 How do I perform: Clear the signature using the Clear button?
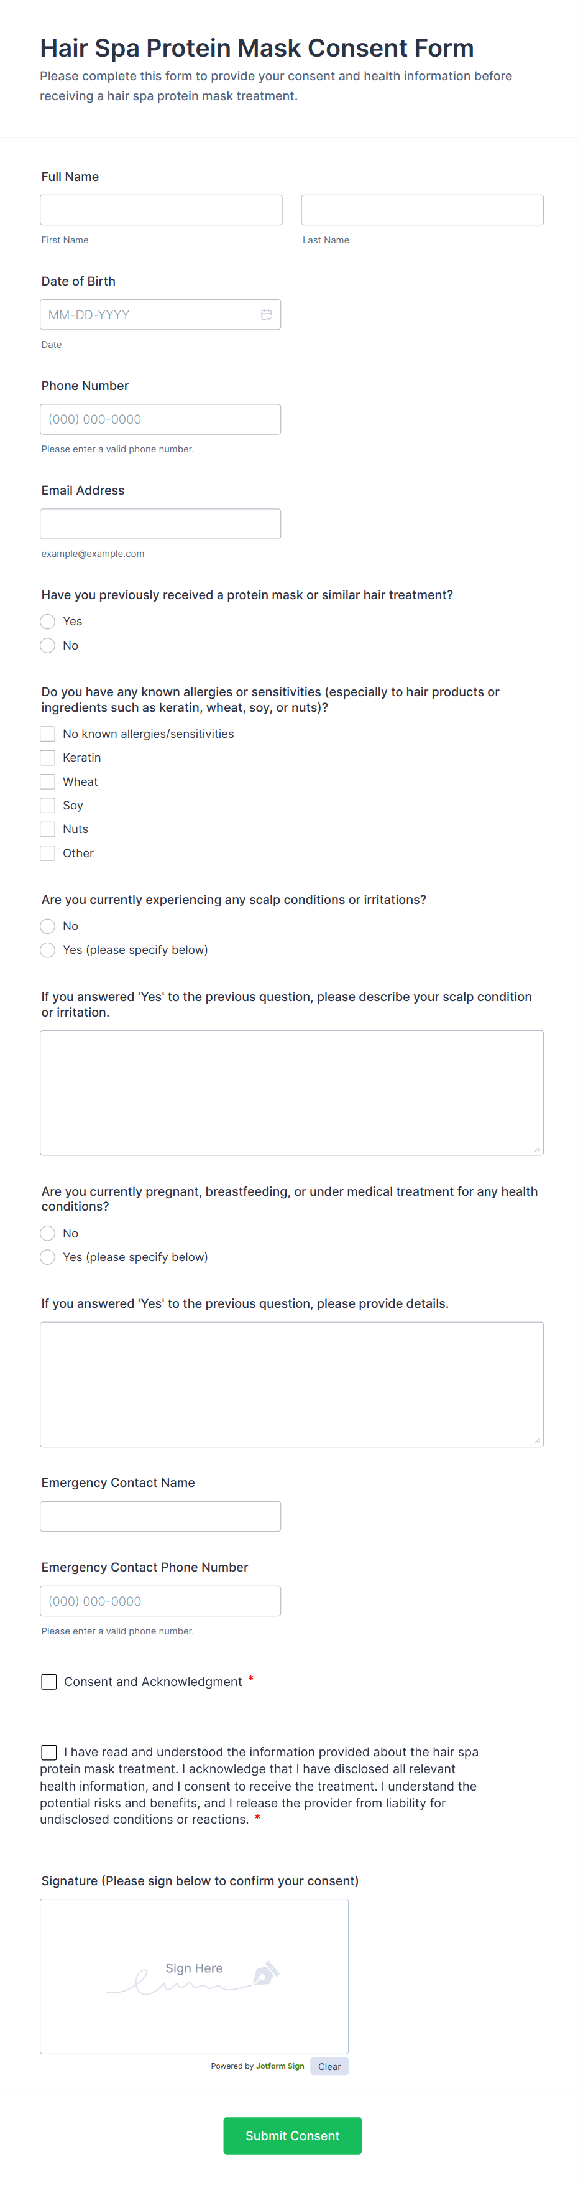pyautogui.click(x=329, y=2066)
